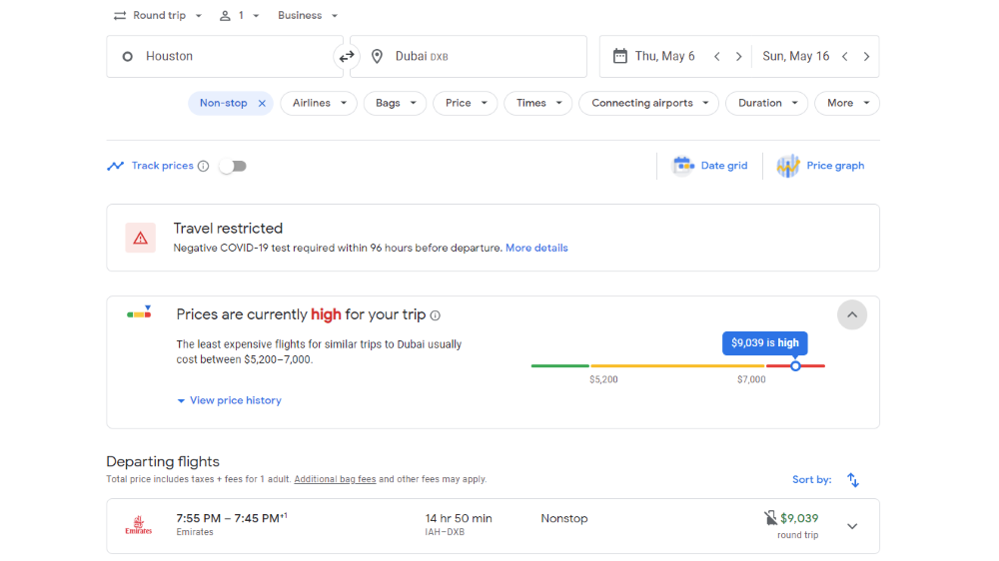Click the price range slider marker
Image resolution: width=999 pixels, height=561 pixels.
795,366
